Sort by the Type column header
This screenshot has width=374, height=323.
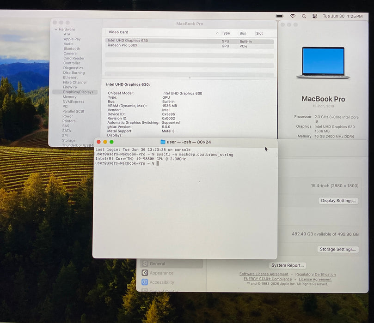tap(226, 33)
